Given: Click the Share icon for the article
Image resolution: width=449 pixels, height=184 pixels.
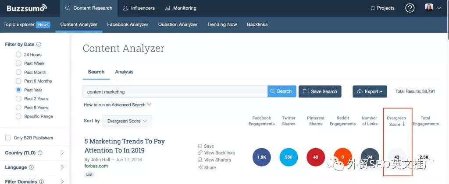Looking at the screenshot, I should pyautogui.click(x=200, y=167).
